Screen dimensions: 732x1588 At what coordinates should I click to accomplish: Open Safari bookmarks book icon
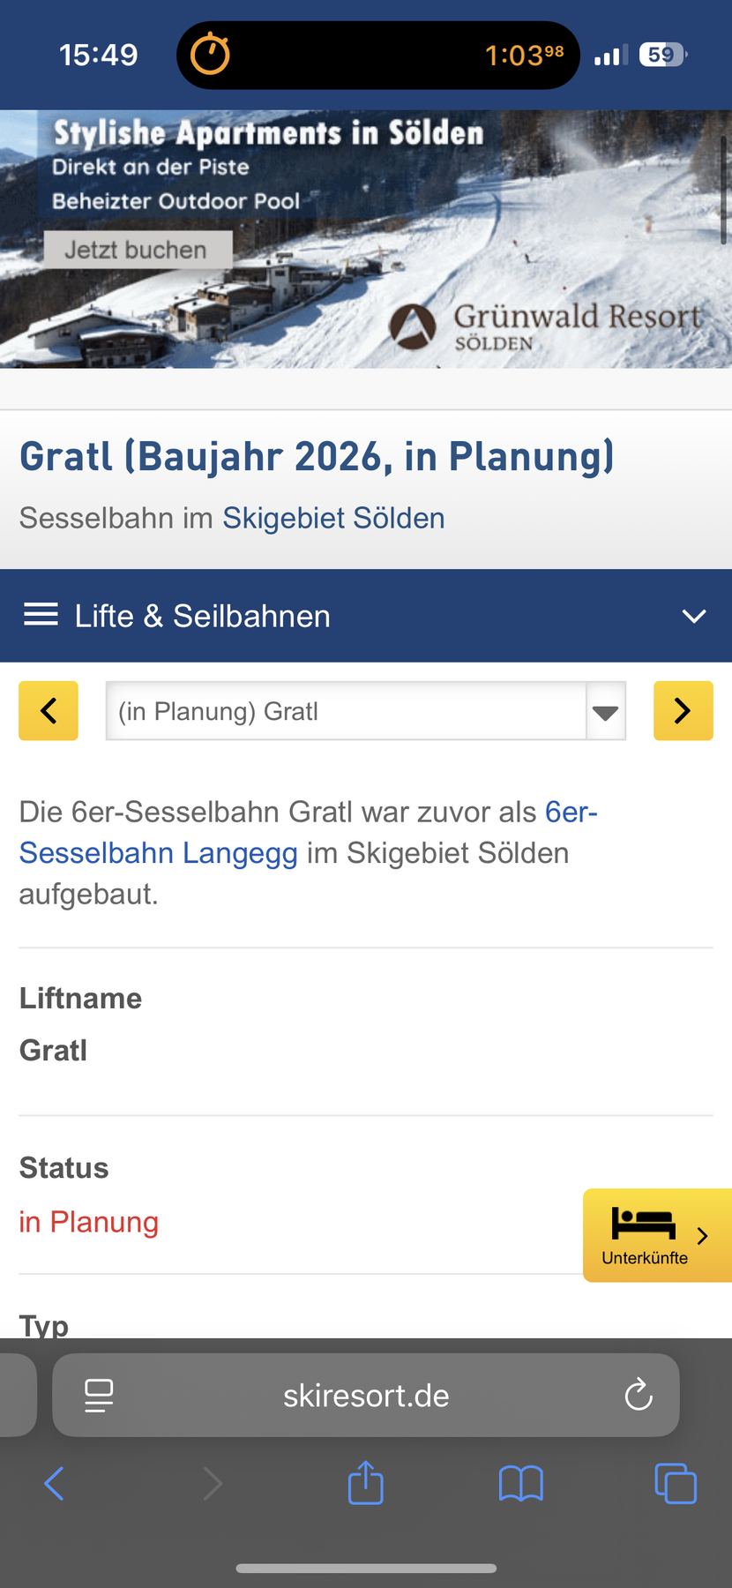coord(520,1483)
